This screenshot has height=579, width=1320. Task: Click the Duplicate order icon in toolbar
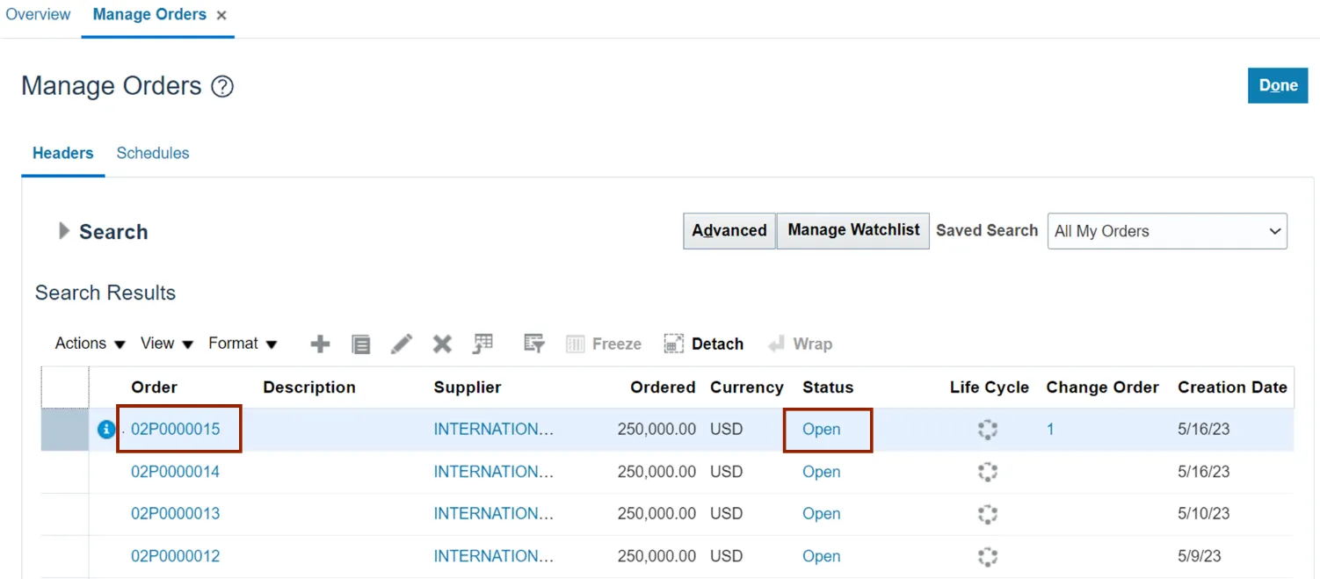[360, 344]
